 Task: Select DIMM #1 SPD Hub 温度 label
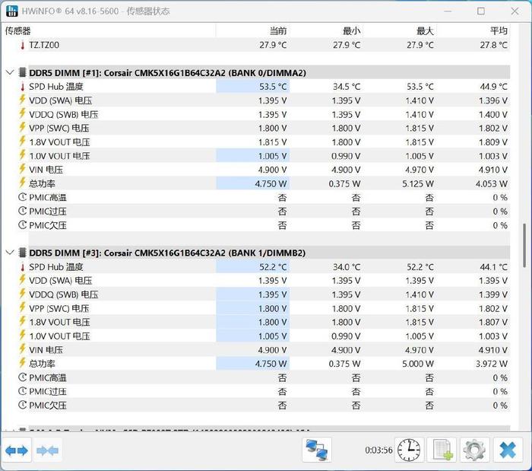(x=56, y=87)
